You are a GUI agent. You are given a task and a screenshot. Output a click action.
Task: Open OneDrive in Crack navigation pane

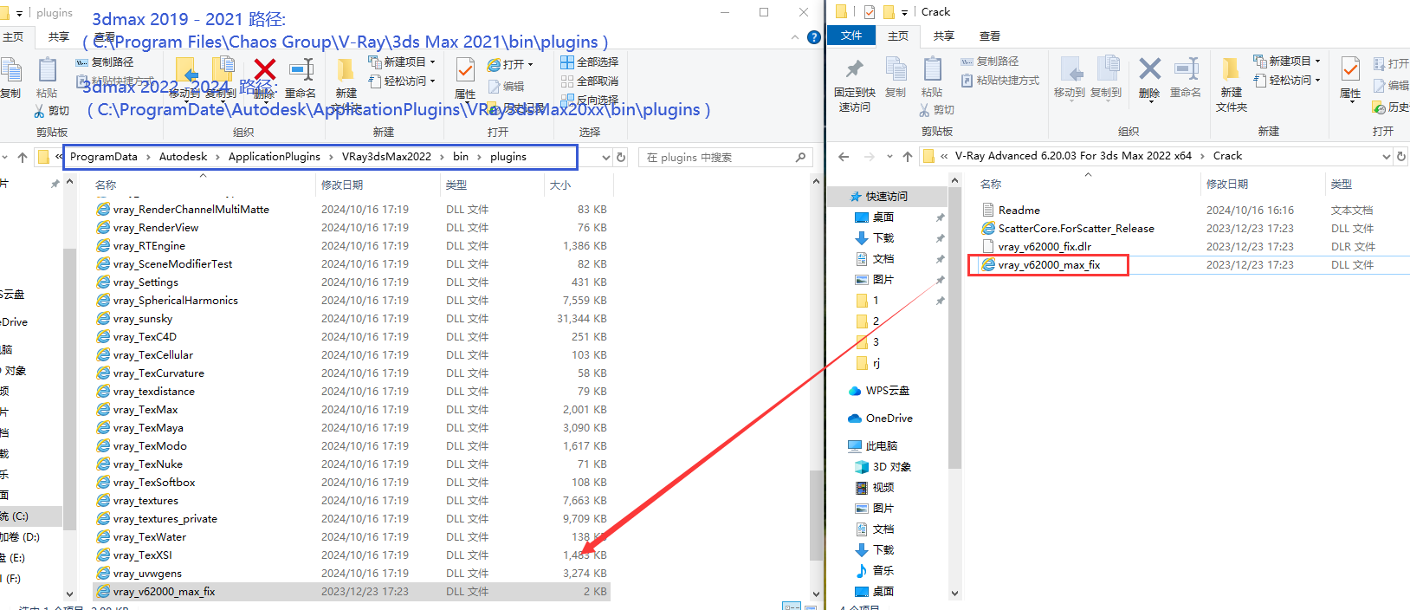point(889,419)
